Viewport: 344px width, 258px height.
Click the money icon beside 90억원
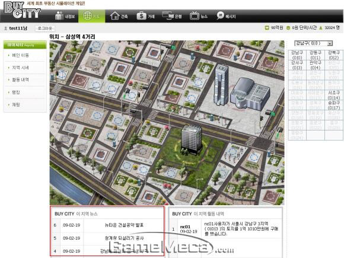pos(267,28)
